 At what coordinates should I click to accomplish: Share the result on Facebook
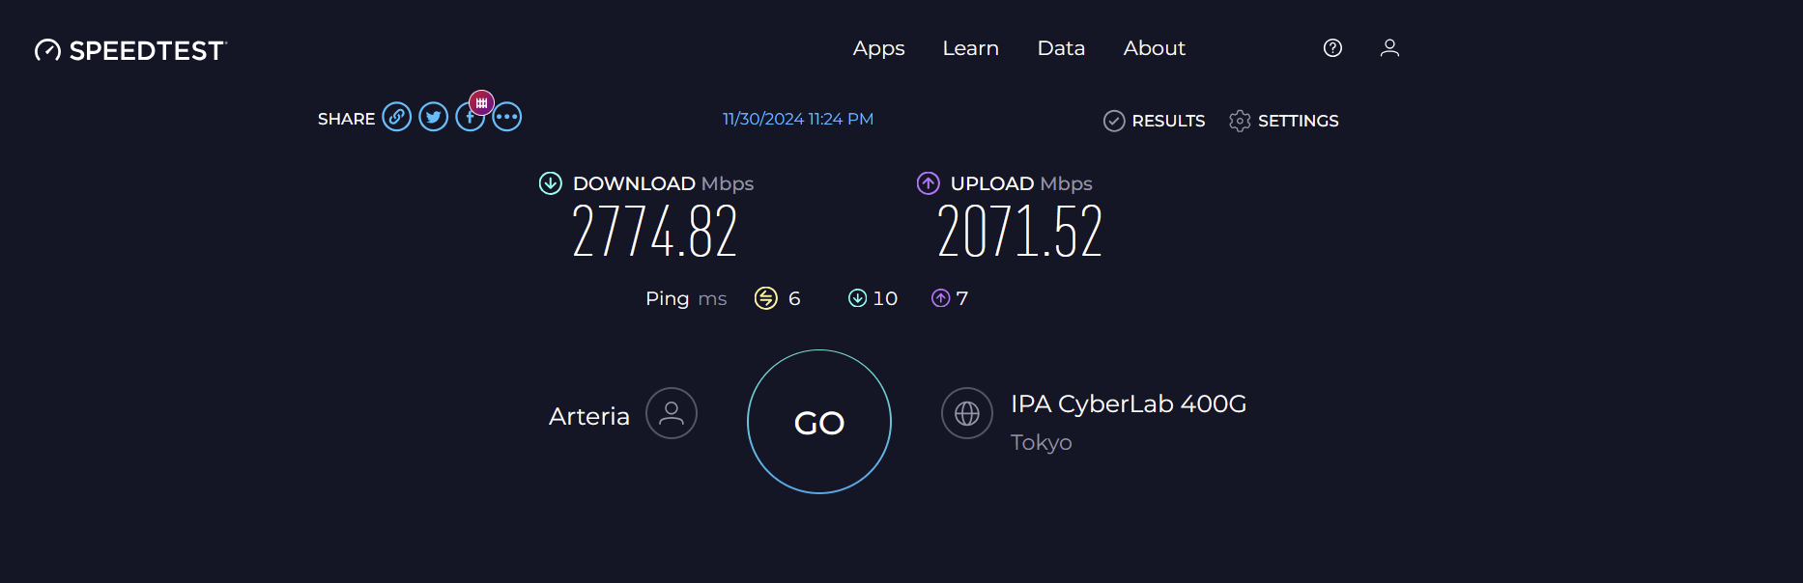coord(467,123)
